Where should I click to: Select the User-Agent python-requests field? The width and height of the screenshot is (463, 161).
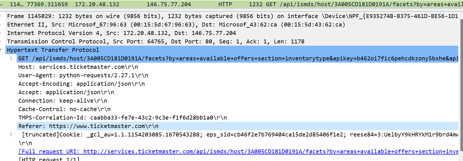tap(83, 75)
